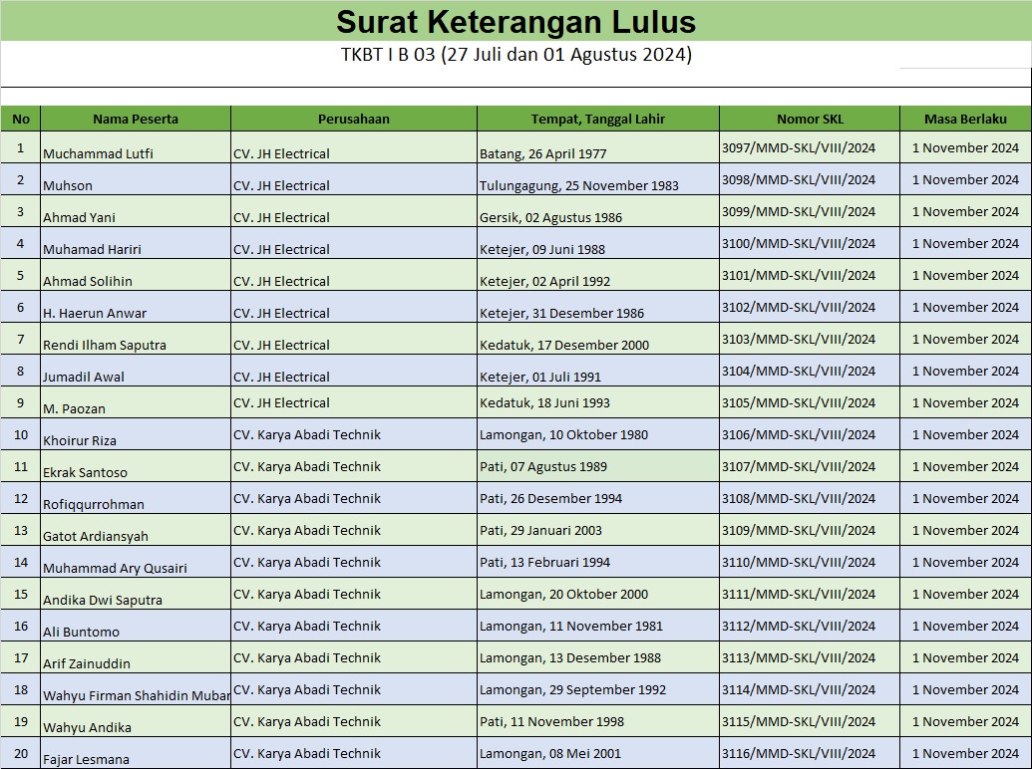
Task: Click the 'Nomor SKL' column header
Action: point(810,119)
